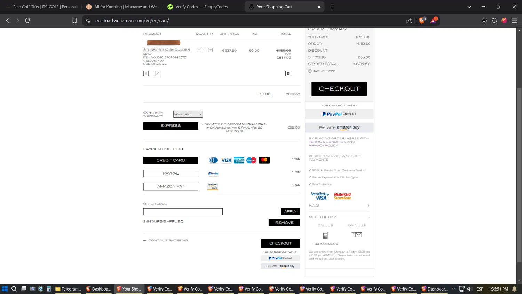Click the black Checkout button in order summary
Image resolution: width=522 pixels, height=294 pixels.
[339, 89]
